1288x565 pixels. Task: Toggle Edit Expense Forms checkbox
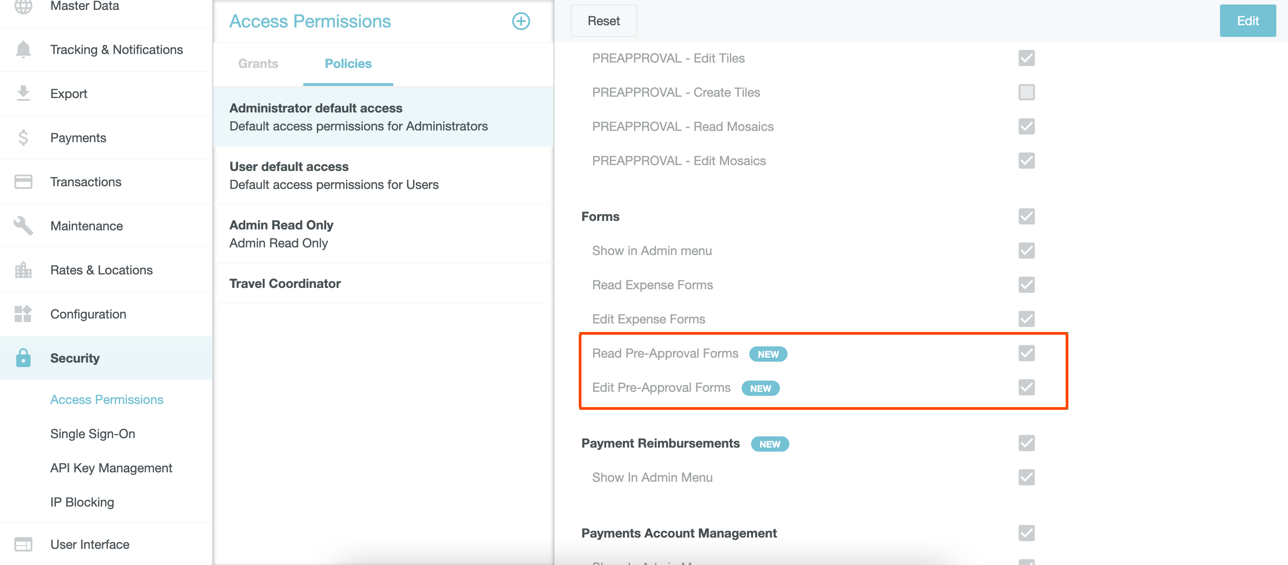point(1026,319)
